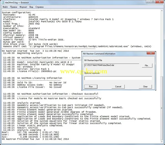Click the 'User: 18.969 seconds' line
The width and height of the screenshot is (165, 145).
click(31, 134)
